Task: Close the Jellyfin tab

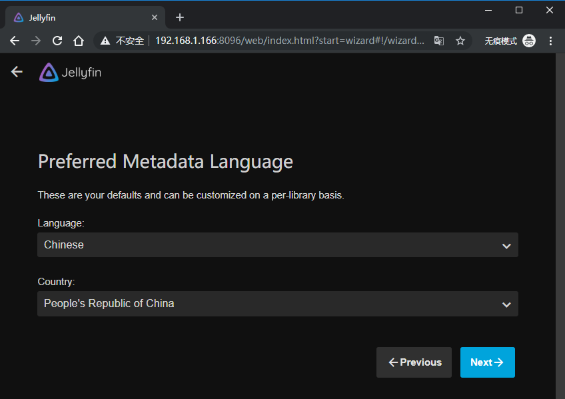Action: (x=155, y=17)
